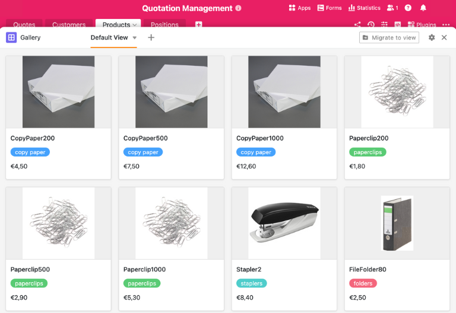The image size is (456, 313).
Task: Open the Plugins button
Action: [x=422, y=25]
